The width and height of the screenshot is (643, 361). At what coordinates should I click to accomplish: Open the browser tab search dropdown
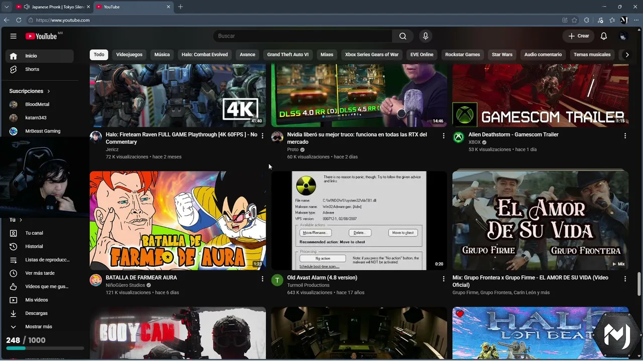tap(7, 7)
